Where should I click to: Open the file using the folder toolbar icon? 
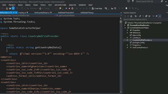7,8
